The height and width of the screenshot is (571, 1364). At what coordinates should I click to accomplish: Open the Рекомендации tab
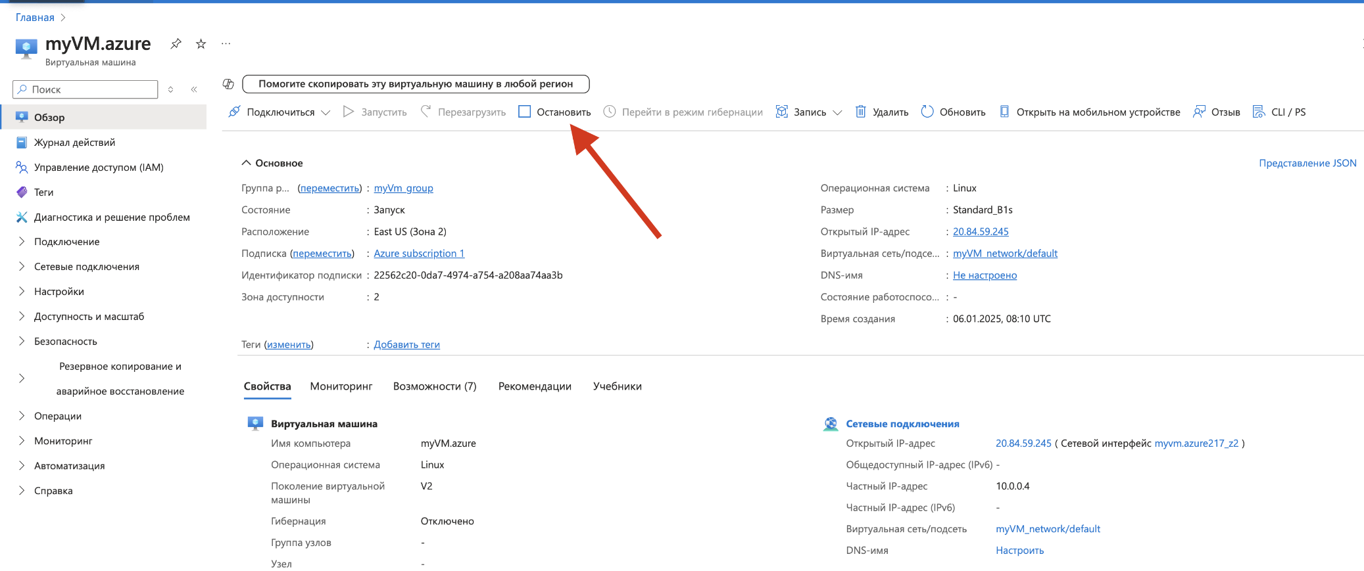click(534, 386)
